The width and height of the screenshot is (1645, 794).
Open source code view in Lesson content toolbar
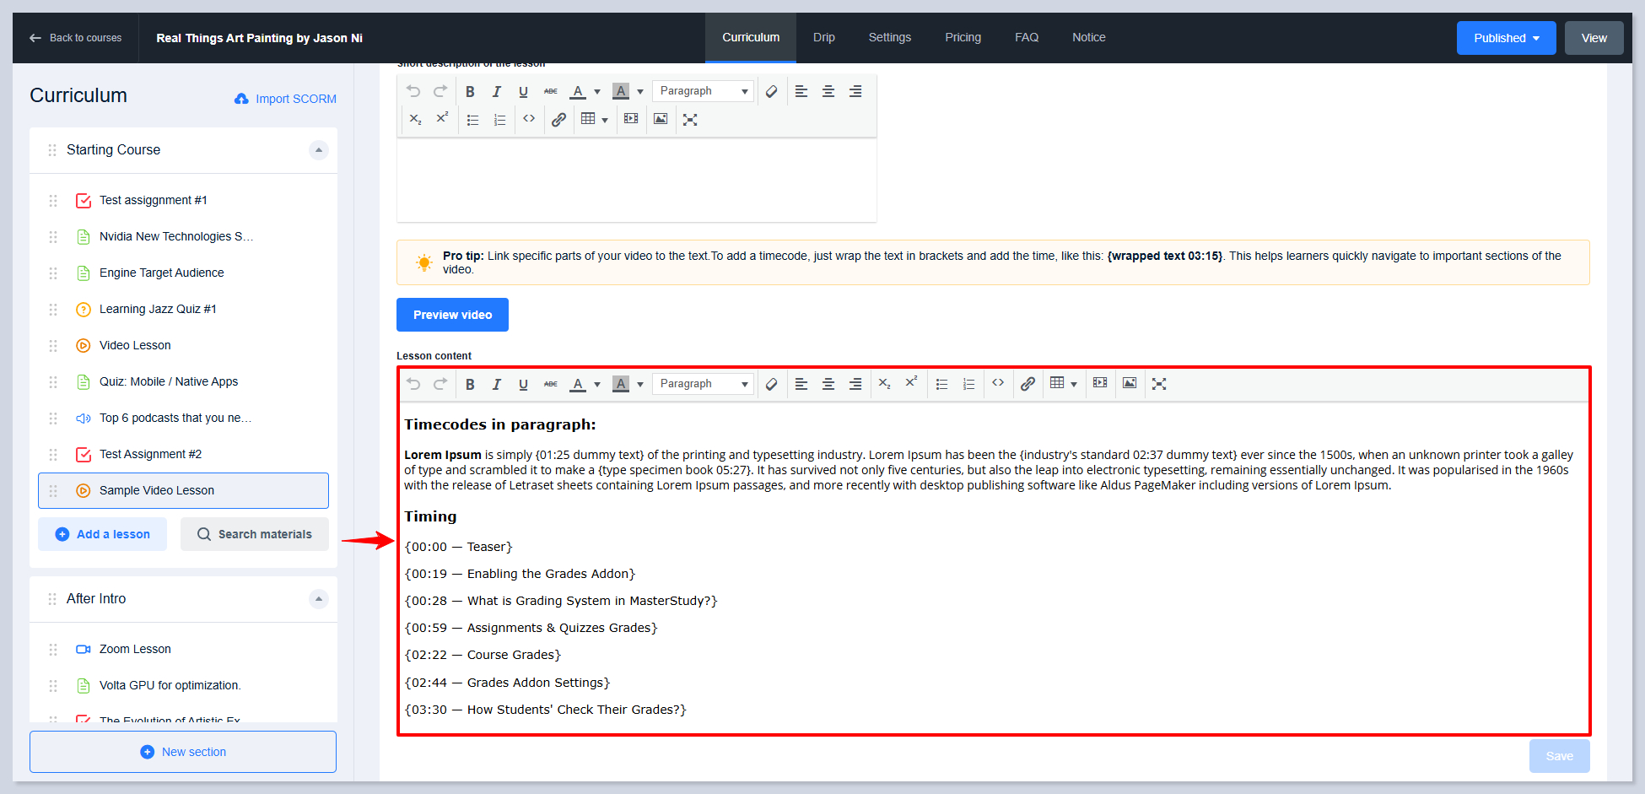click(998, 383)
